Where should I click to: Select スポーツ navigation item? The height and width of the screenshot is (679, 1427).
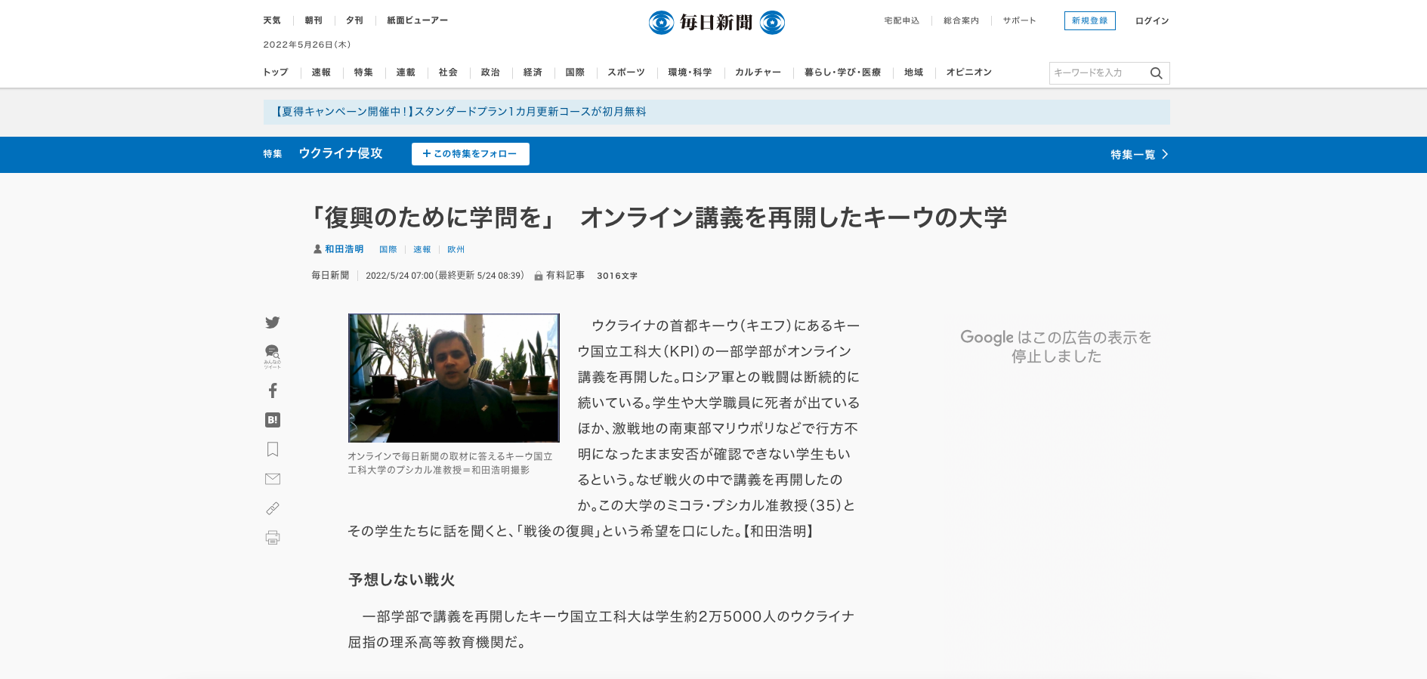pyautogui.click(x=626, y=73)
